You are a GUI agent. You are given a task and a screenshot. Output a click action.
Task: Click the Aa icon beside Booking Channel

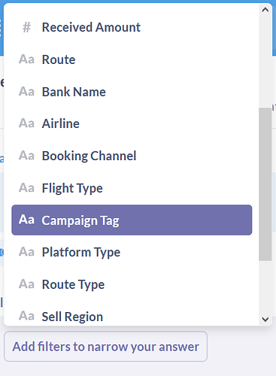tap(26, 156)
